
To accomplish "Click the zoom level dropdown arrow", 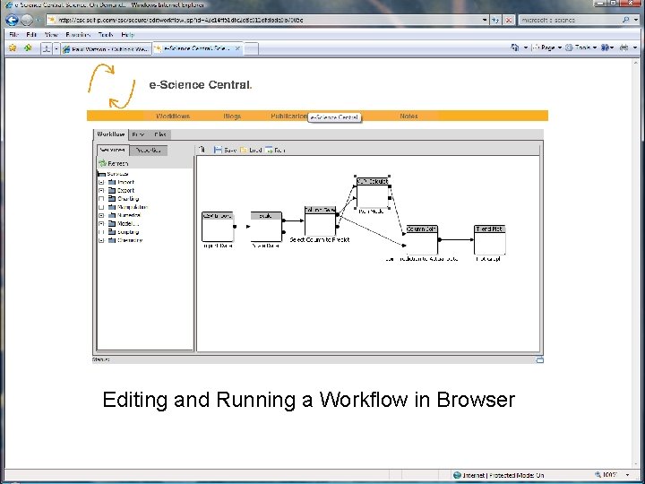I will pos(628,475).
